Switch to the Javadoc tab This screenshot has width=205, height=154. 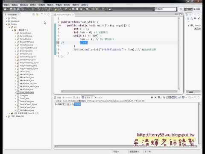pyautogui.click(x=67, y=98)
